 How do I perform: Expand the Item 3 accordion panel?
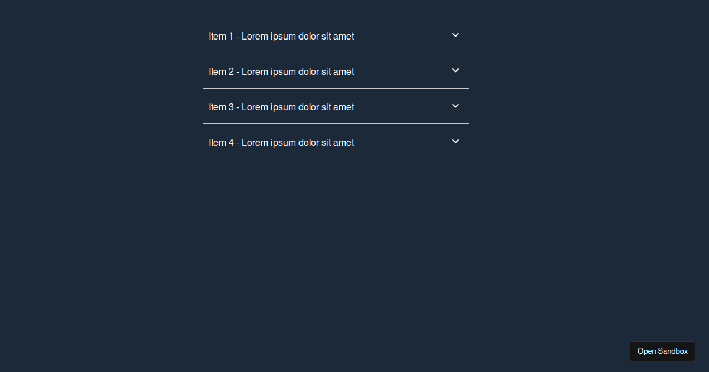pyautogui.click(x=336, y=106)
